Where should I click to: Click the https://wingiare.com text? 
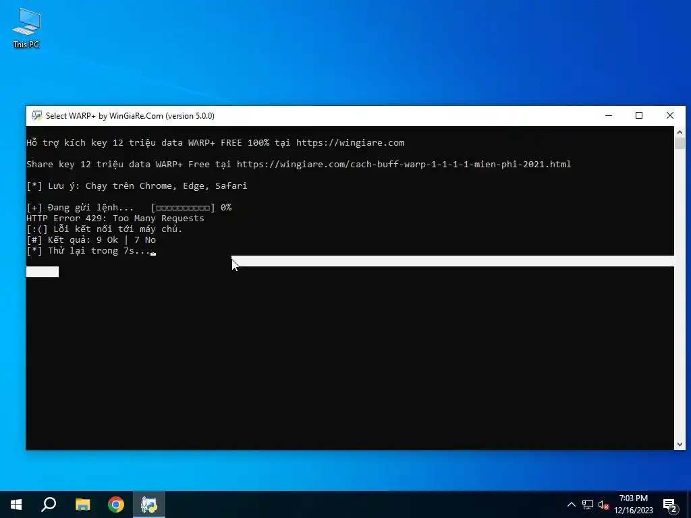(350, 143)
